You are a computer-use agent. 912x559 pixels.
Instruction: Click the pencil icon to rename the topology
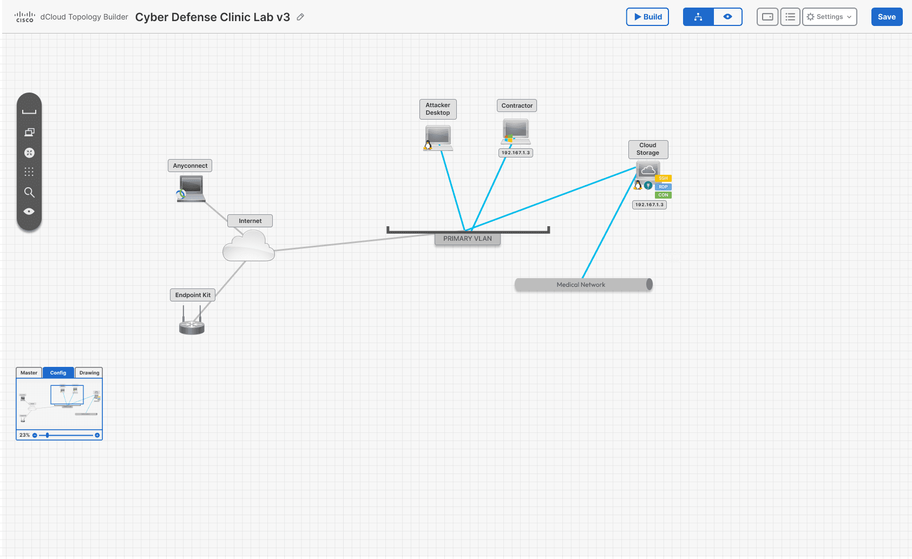300,17
